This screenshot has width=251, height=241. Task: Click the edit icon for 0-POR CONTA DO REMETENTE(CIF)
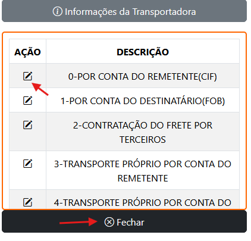coord(27,76)
